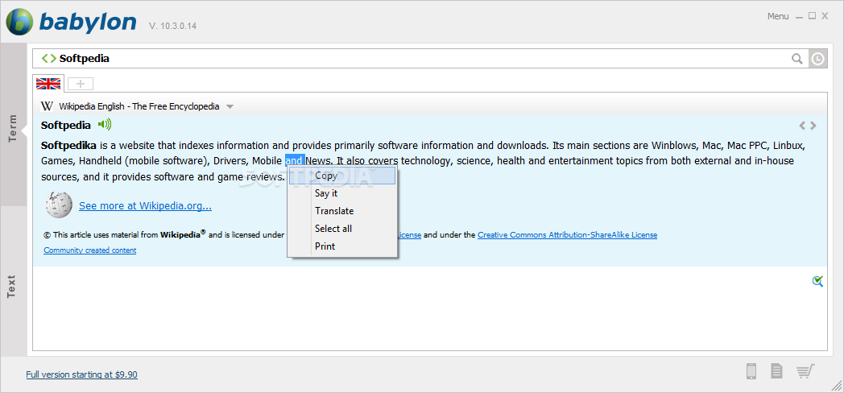Viewport: 844px width, 393px height.
Task: Add a language with the plus tab
Action: pyautogui.click(x=81, y=84)
